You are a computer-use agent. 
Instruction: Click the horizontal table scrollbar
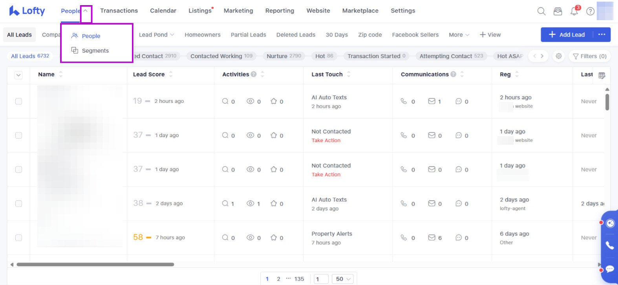tap(95, 265)
